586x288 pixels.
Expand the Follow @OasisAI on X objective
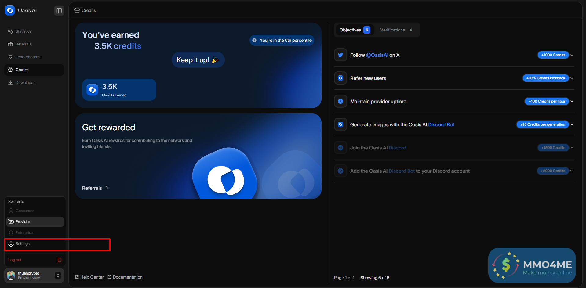(572, 55)
